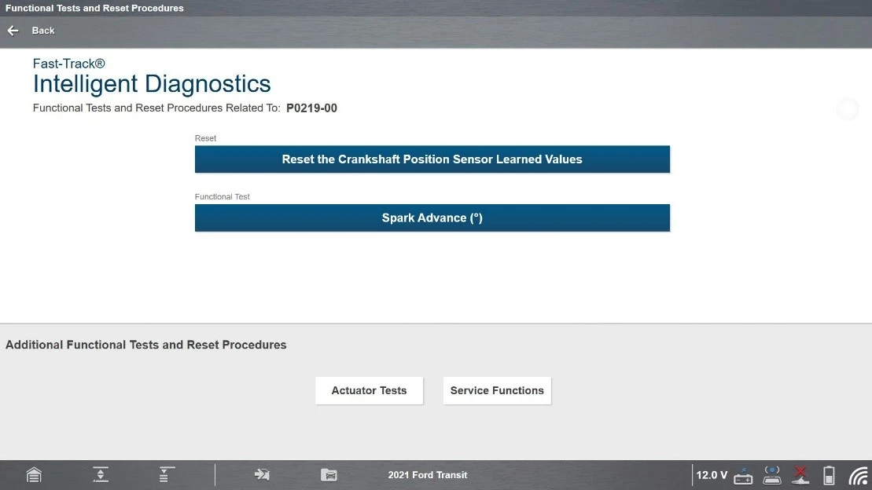Click the Back text label
The image size is (872, 490).
pos(43,31)
